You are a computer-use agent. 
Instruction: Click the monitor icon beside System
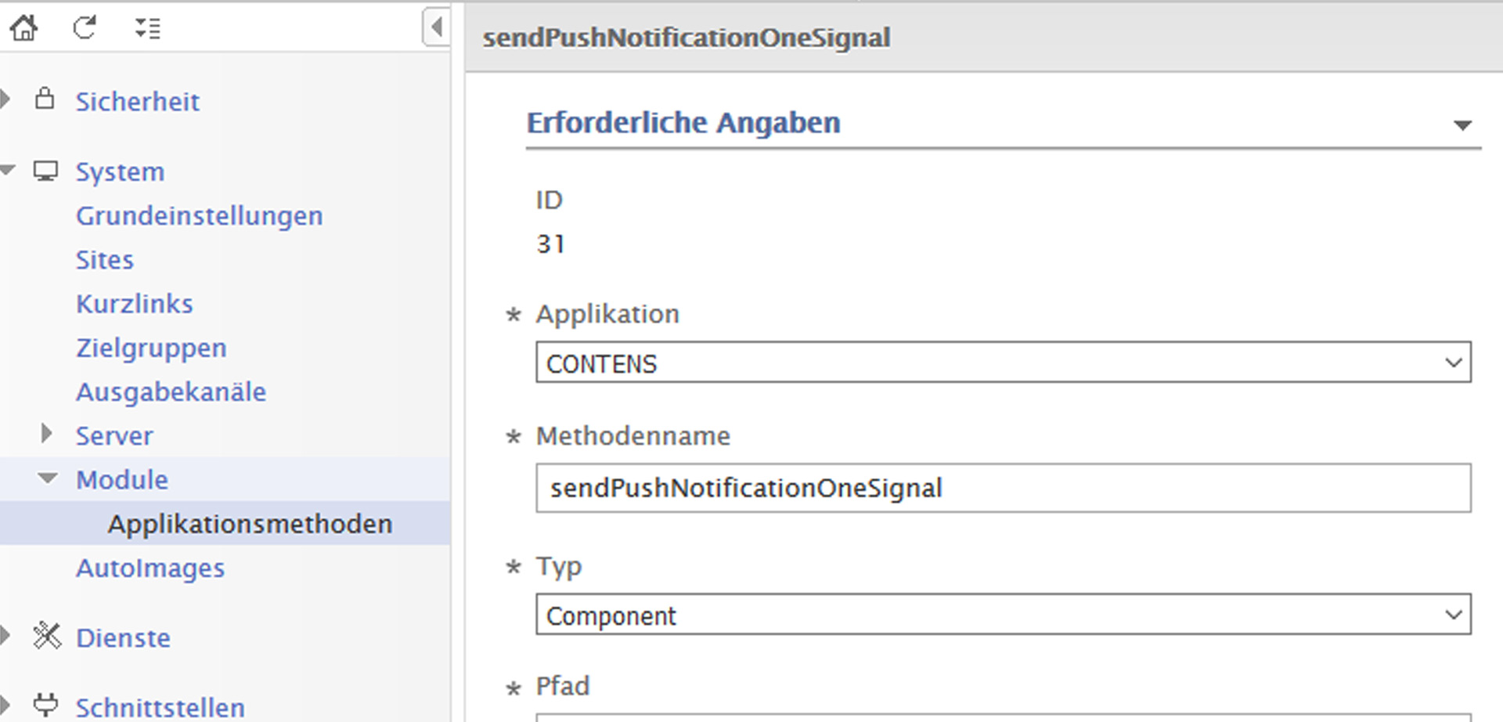coord(45,171)
